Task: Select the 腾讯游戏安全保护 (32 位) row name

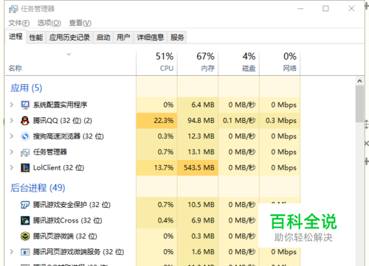Action: click(x=72, y=205)
